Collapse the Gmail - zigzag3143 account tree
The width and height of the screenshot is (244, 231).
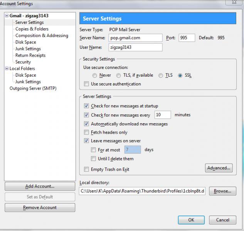(7, 15)
